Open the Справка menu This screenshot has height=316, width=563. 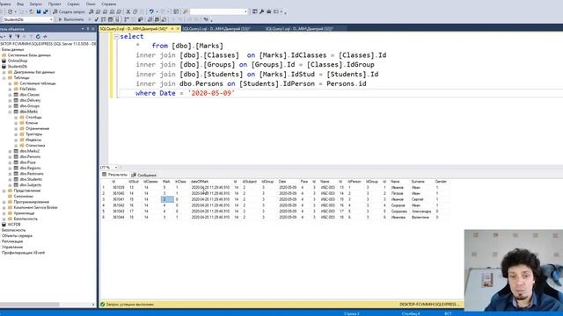click(x=108, y=4)
